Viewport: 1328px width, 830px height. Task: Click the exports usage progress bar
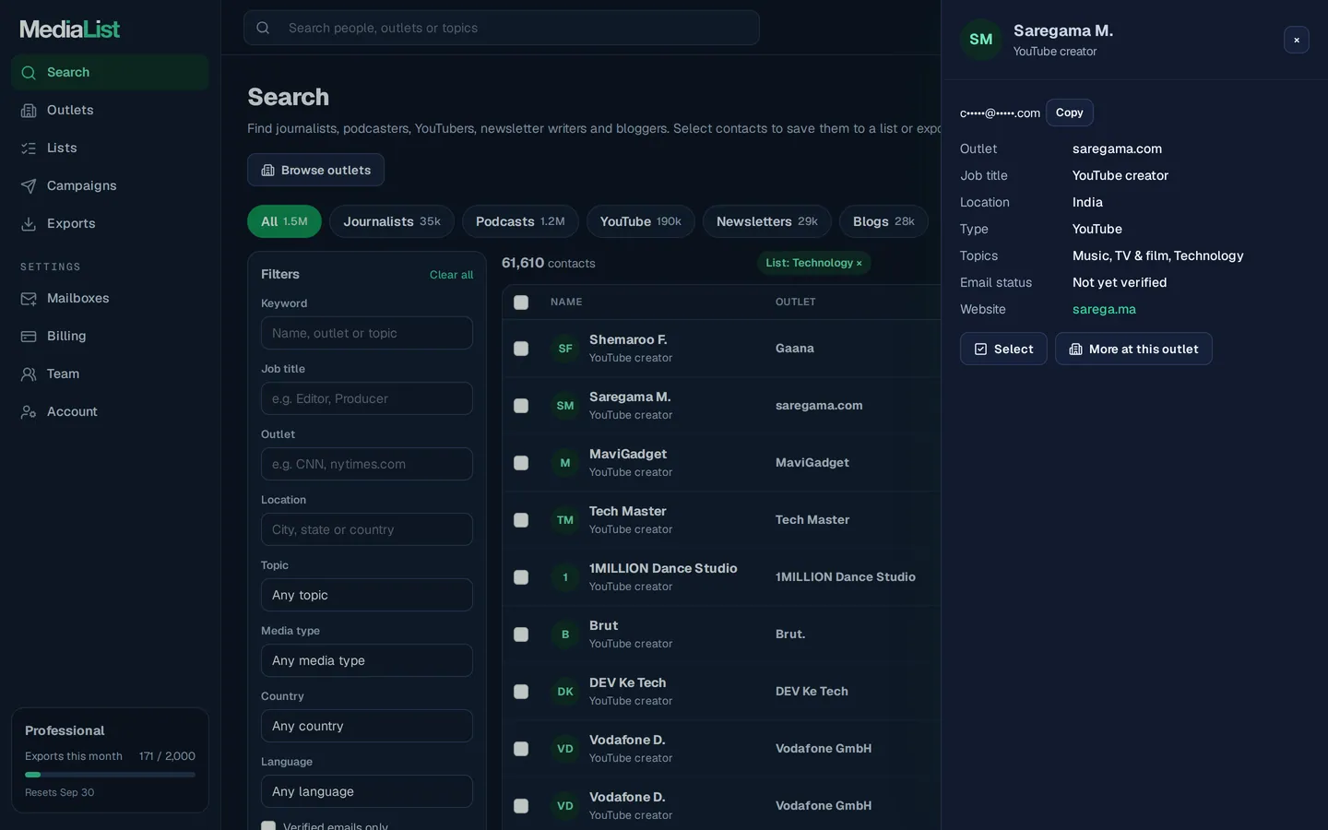click(110, 775)
